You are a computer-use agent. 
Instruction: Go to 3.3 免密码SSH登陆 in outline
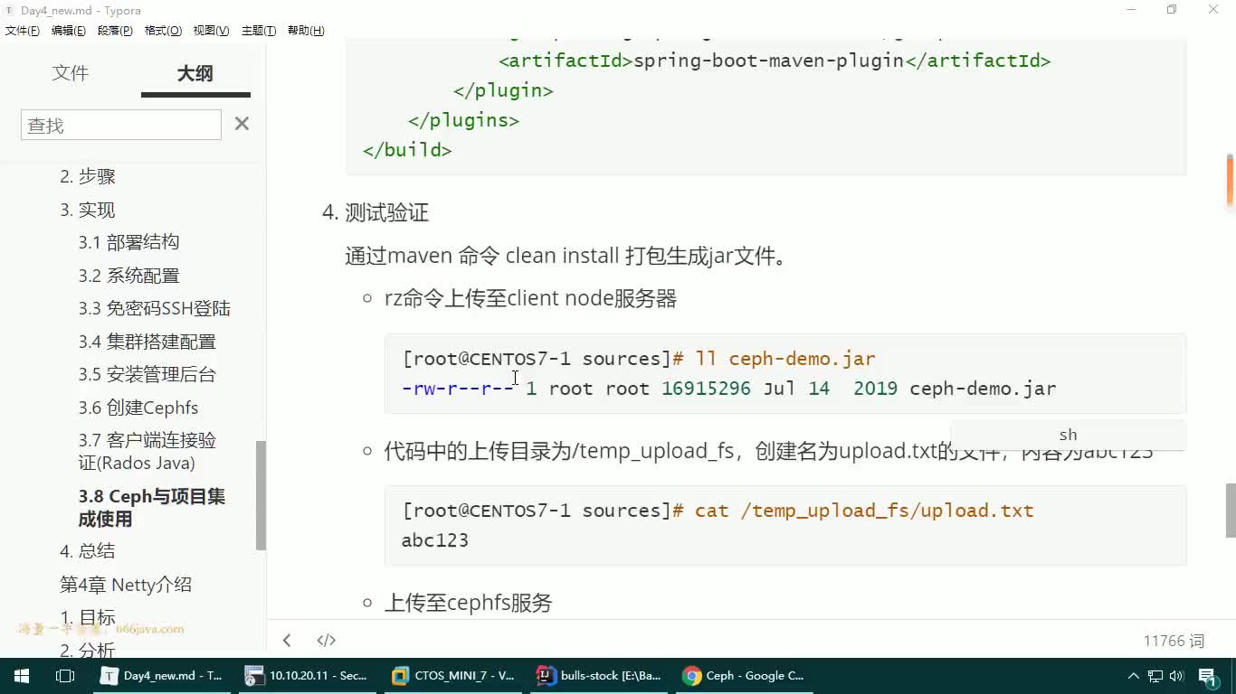click(x=154, y=308)
